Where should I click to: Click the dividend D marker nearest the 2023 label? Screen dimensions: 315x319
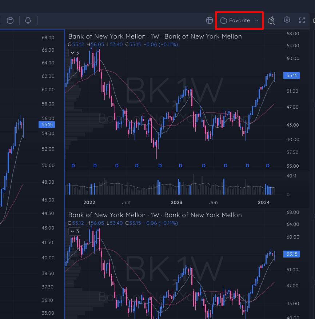point(180,166)
